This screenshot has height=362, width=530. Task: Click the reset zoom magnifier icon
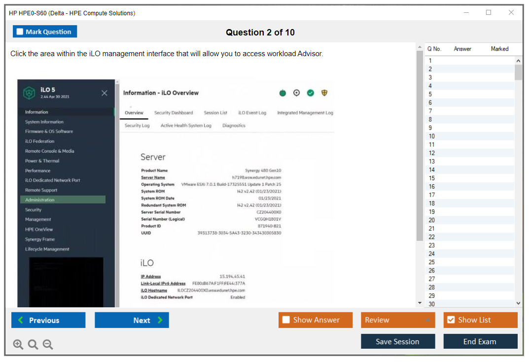click(33, 345)
